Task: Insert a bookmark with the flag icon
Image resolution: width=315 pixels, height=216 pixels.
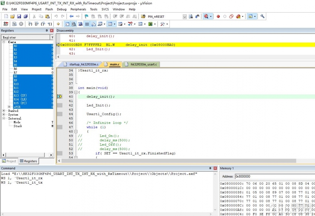Action: [86, 16]
